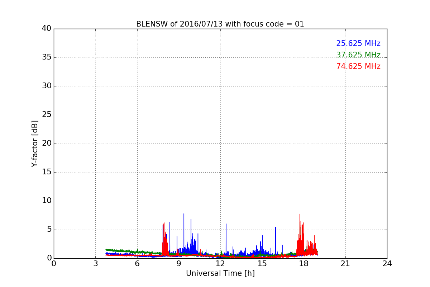Click the y-axis tick label '5'

pyautogui.click(x=49, y=230)
